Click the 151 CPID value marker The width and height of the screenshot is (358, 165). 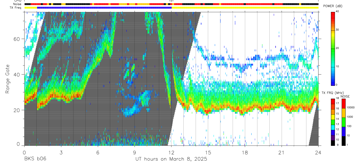point(171,1)
